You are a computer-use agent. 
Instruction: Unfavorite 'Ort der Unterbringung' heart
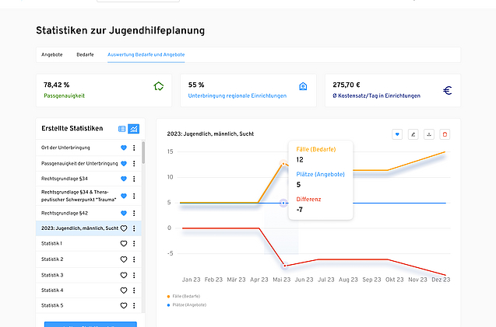pyautogui.click(x=123, y=148)
